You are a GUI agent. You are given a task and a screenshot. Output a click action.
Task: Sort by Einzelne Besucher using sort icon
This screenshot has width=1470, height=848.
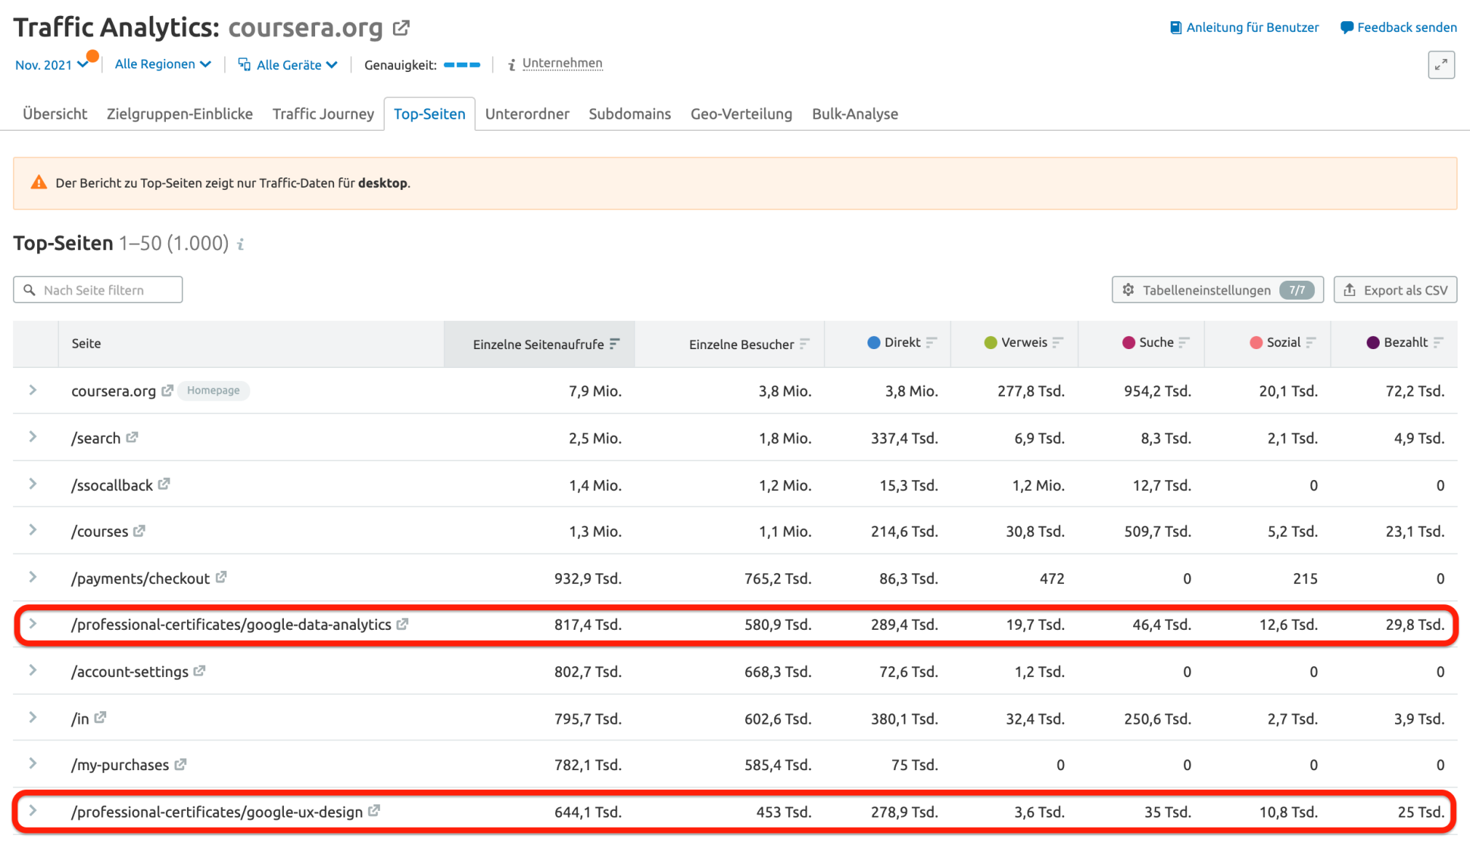804,343
